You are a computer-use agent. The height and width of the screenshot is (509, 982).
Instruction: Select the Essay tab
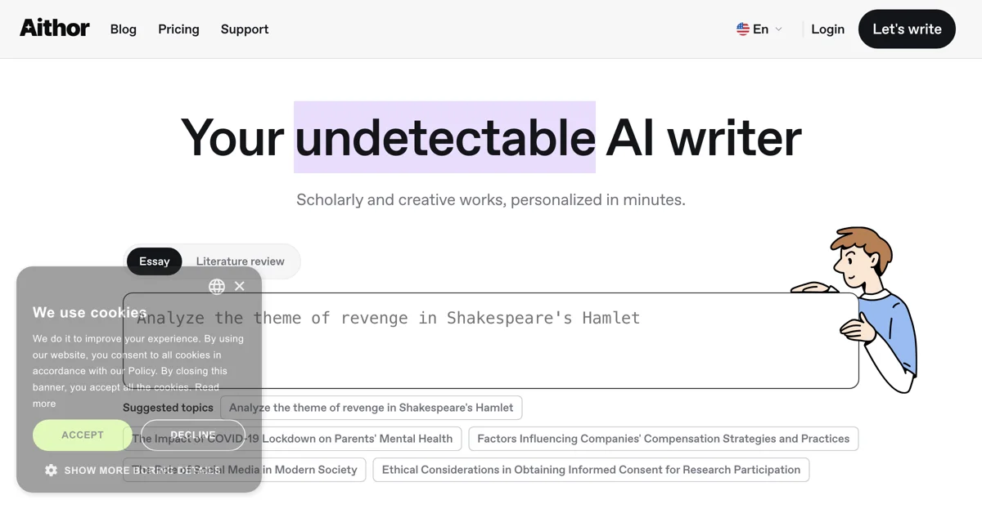(154, 261)
